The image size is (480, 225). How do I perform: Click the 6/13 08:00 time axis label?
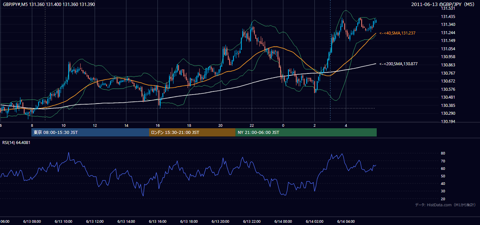(x=32, y=221)
